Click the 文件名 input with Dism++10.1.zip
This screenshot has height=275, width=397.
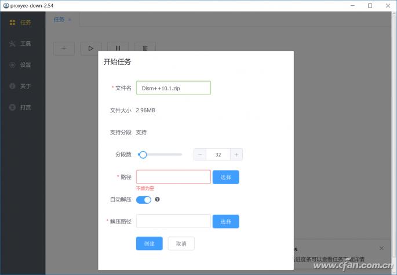click(173, 88)
